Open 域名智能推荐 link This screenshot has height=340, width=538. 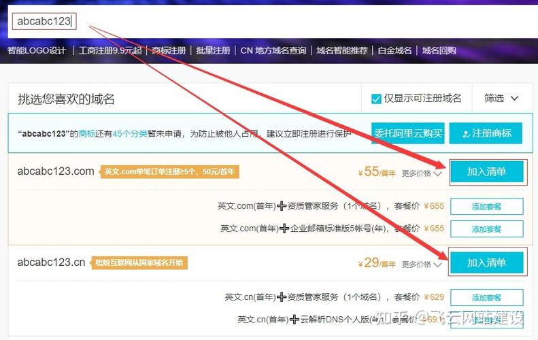point(341,51)
